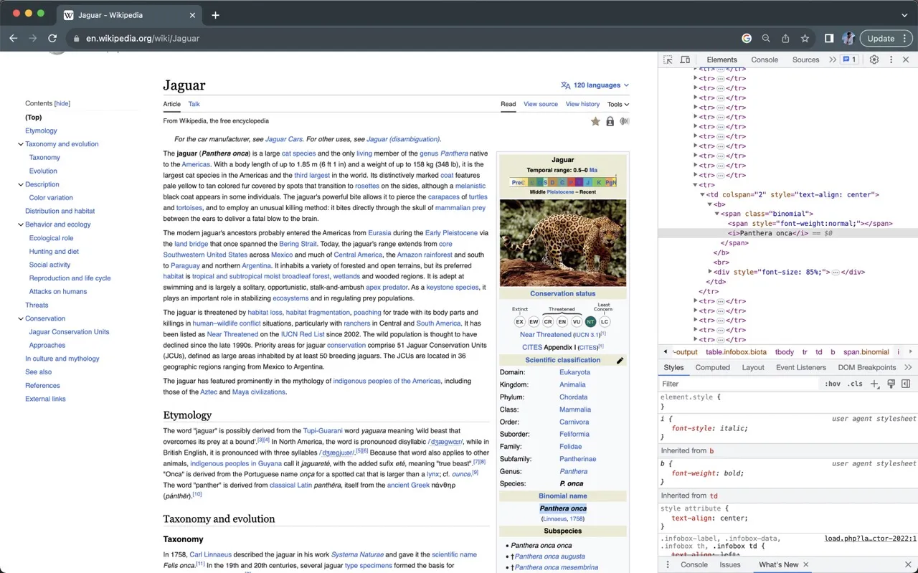Collapse the Taxonomy and evolution contents section

click(20, 144)
